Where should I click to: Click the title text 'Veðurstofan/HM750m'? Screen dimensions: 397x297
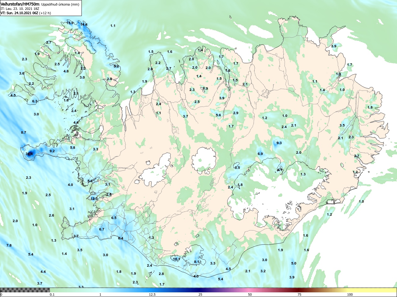point(20,4)
